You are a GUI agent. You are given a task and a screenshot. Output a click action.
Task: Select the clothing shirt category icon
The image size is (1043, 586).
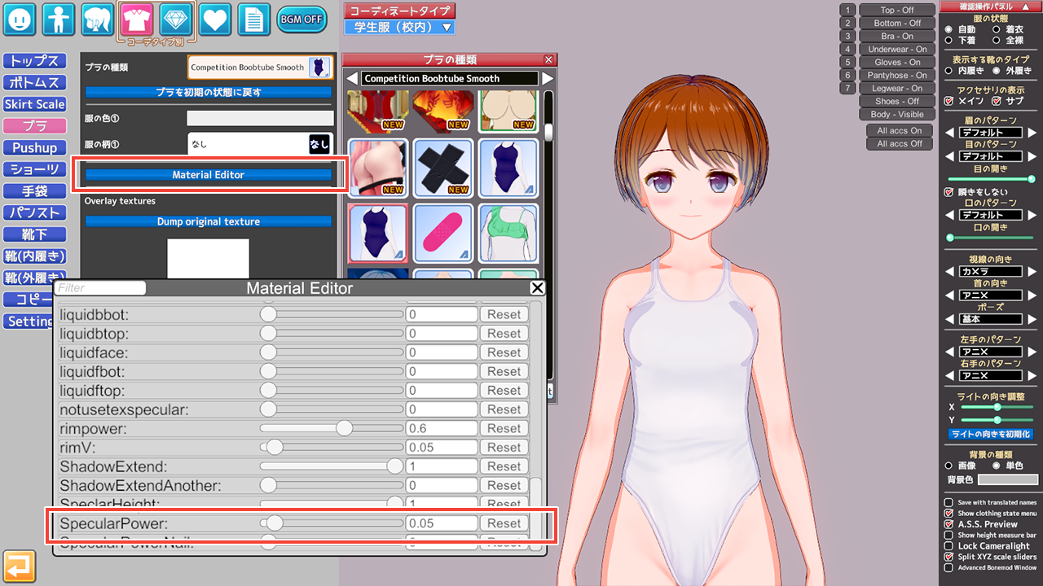click(x=137, y=19)
